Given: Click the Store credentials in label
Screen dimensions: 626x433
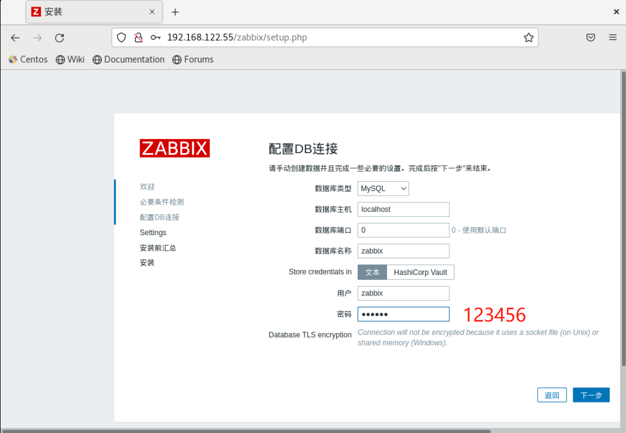Looking at the screenshot, I should [320, 272].
